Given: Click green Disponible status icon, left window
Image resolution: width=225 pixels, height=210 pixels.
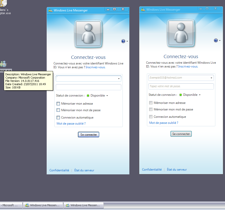Looking at the screenshot, I should pyautogui.click(x=88, y=96).
